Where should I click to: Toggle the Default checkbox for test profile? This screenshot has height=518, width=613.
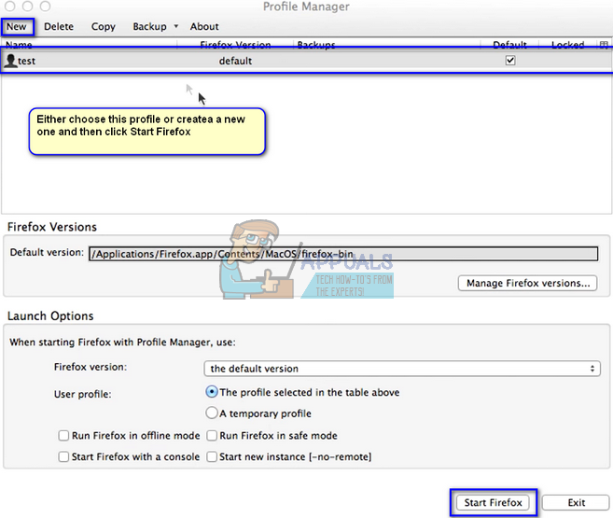click(510, 61)
